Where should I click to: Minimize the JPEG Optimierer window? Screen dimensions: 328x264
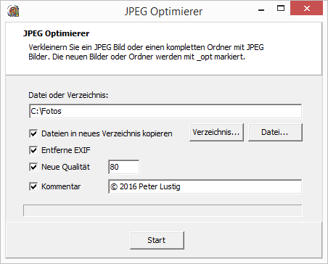[x=261, y=9]
